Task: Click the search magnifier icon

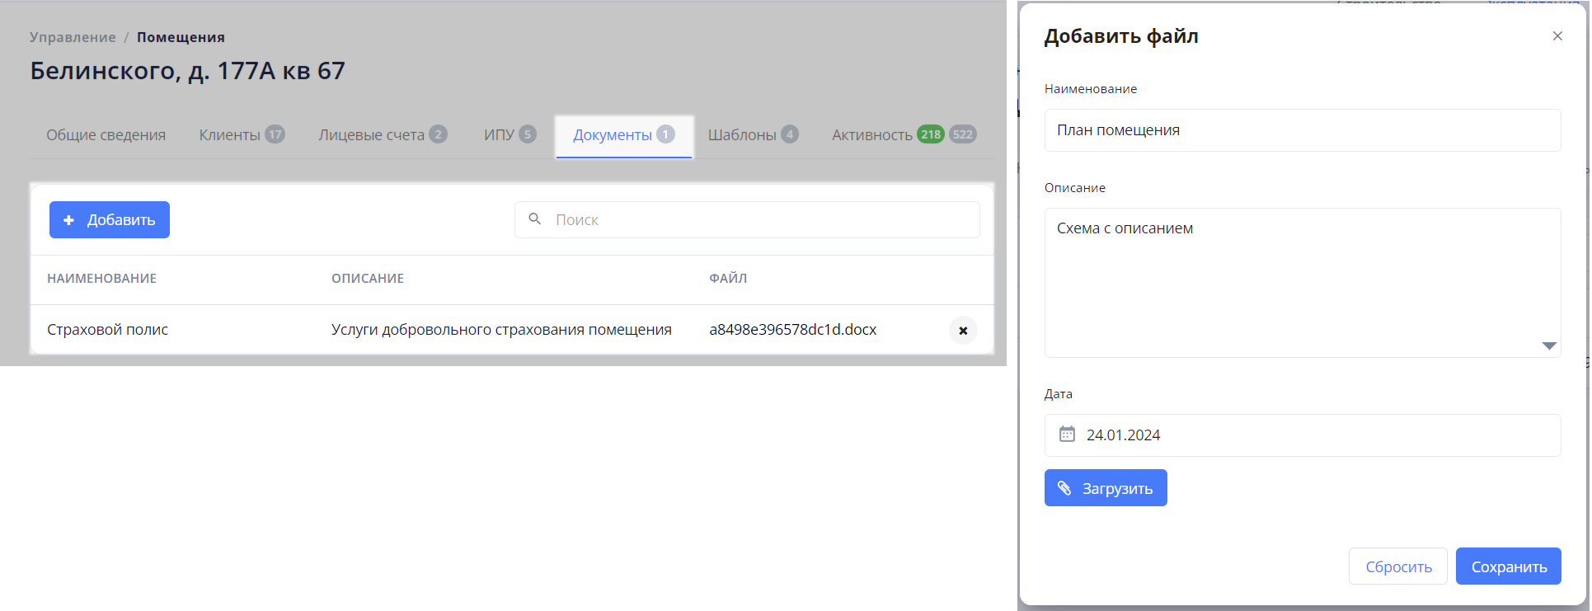Action: point(535,219)
